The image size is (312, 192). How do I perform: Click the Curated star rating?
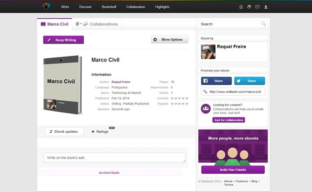179,98
